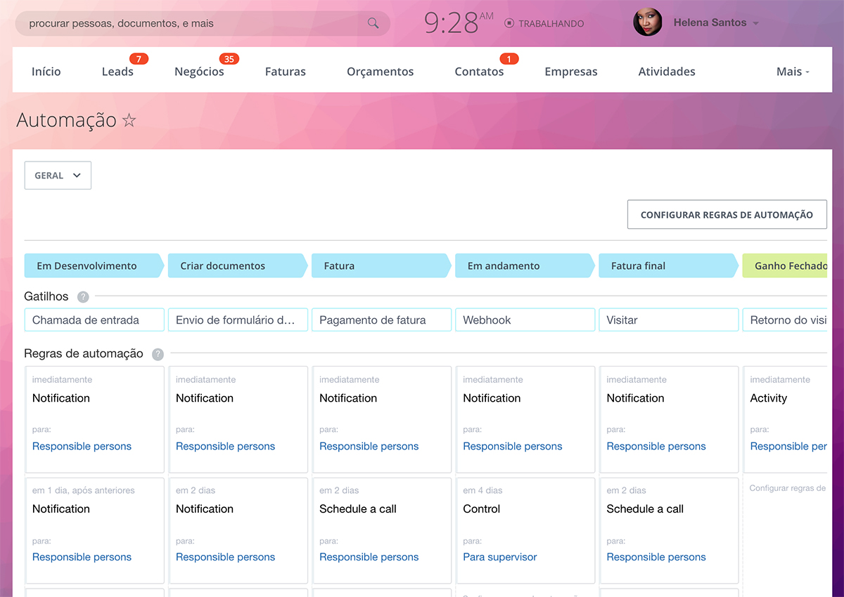
Task: Click the search magnifier icon
Action: (x=373, y=23)
